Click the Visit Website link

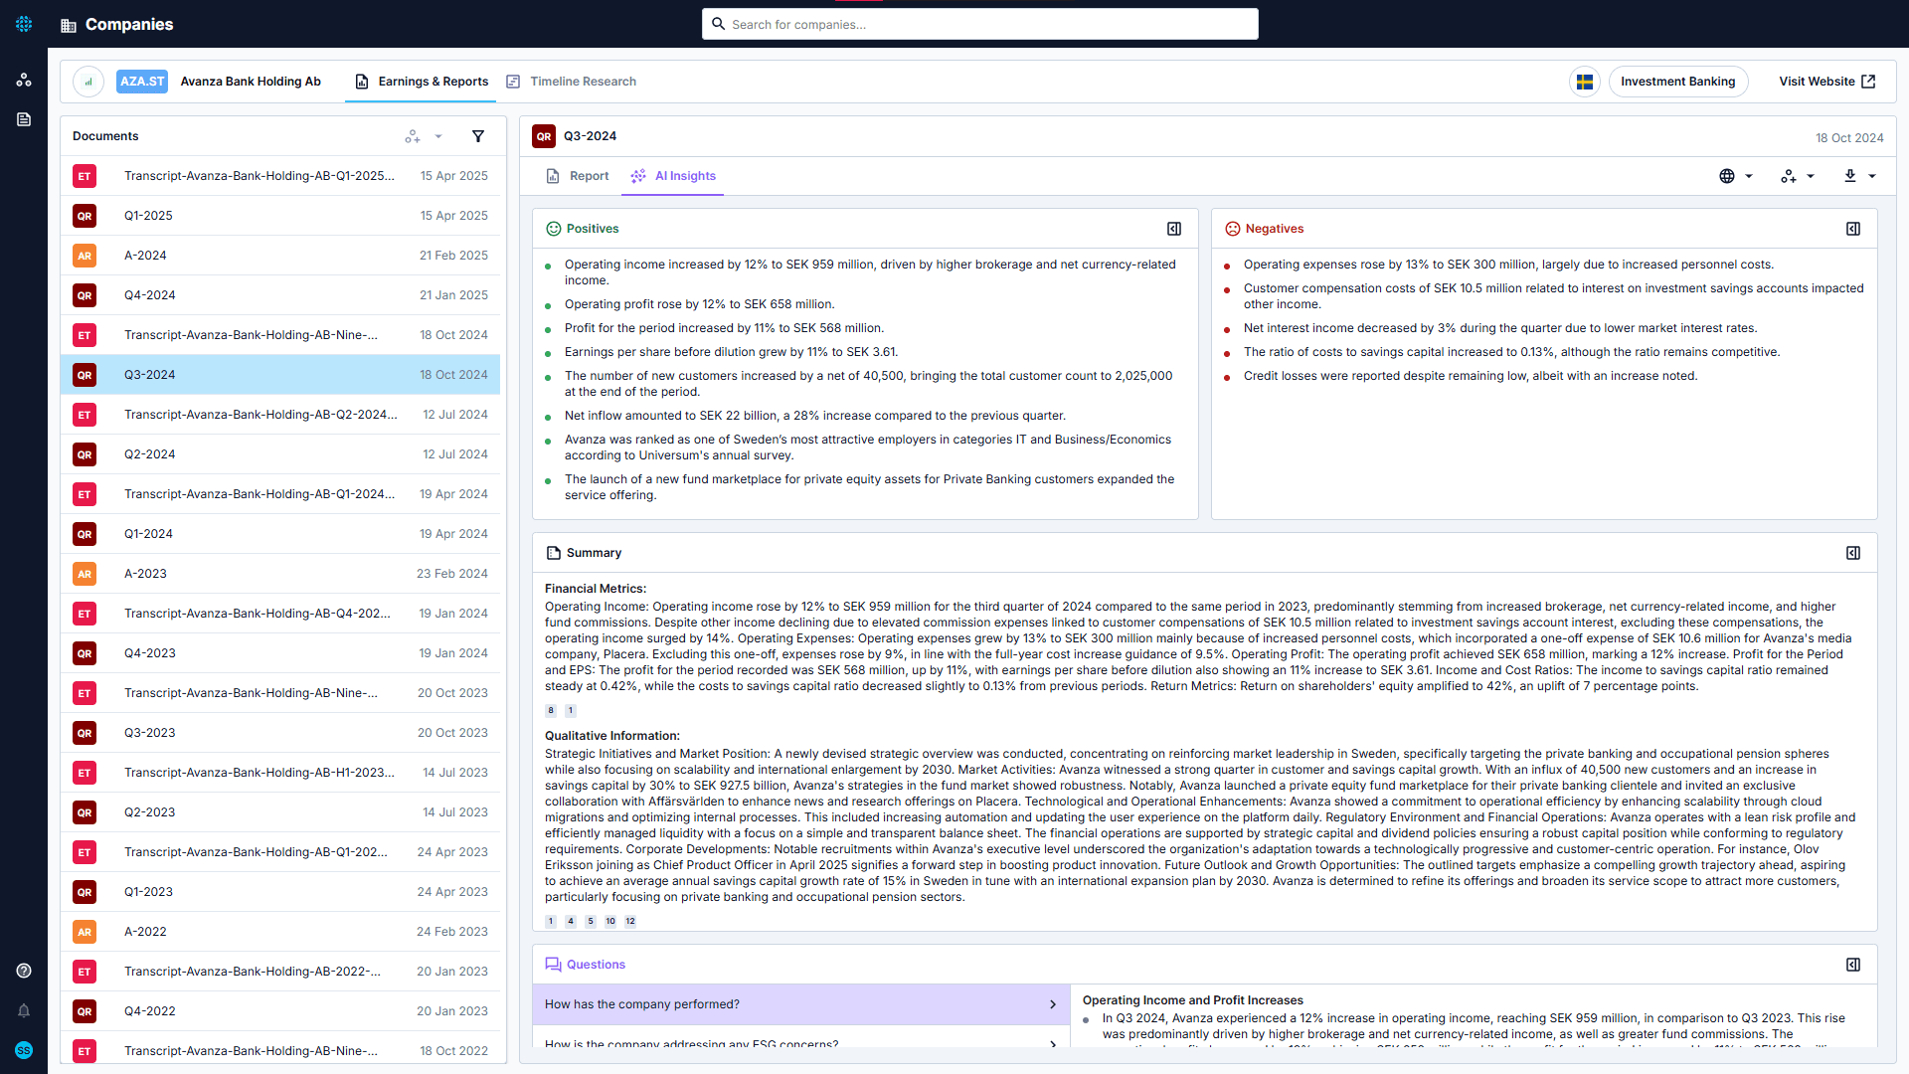(1826, 82)
